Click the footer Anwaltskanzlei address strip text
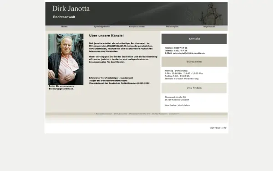The image size is (273, 171). (136, 114)
